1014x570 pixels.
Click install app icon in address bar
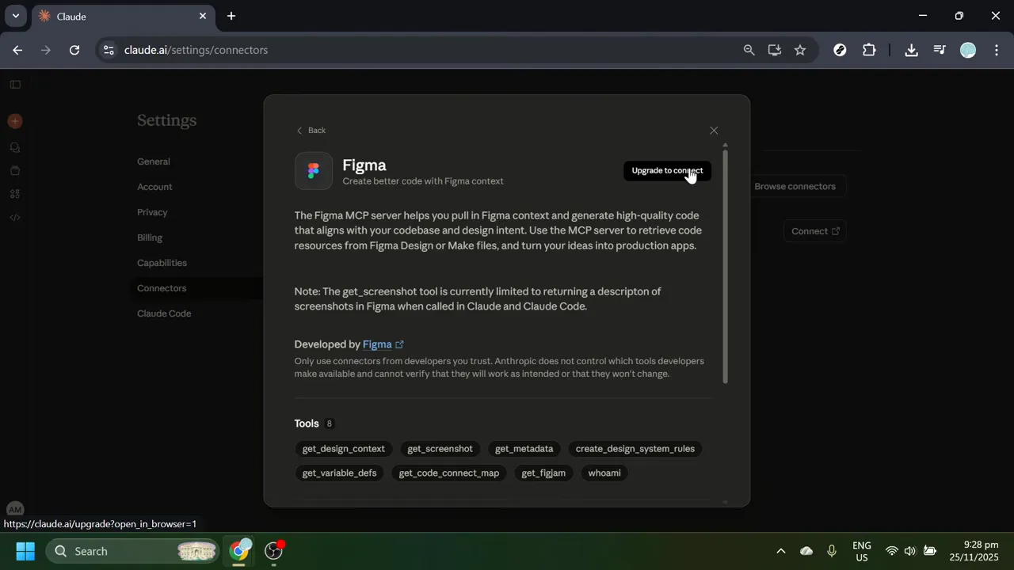point(775,50)
